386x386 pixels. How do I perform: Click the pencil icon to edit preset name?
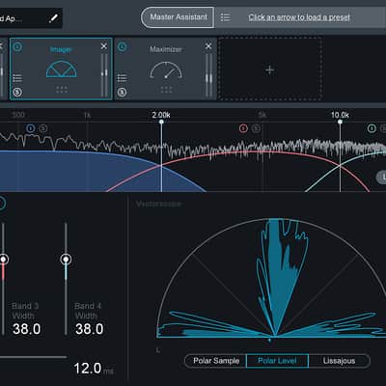[x=53, y=18]
